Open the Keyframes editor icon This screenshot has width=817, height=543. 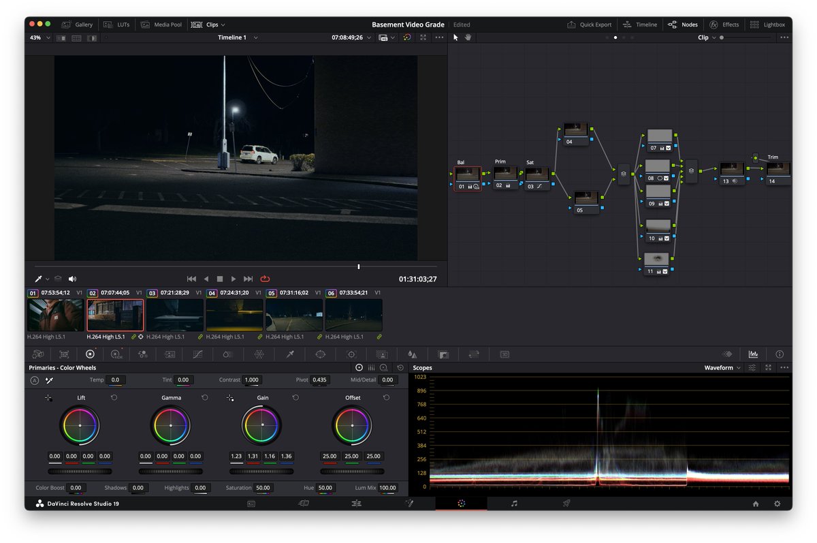pos(727,354)
